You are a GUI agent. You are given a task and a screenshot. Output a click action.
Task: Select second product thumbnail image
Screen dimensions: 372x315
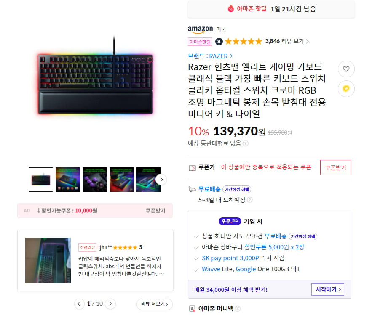pos(68,180)
